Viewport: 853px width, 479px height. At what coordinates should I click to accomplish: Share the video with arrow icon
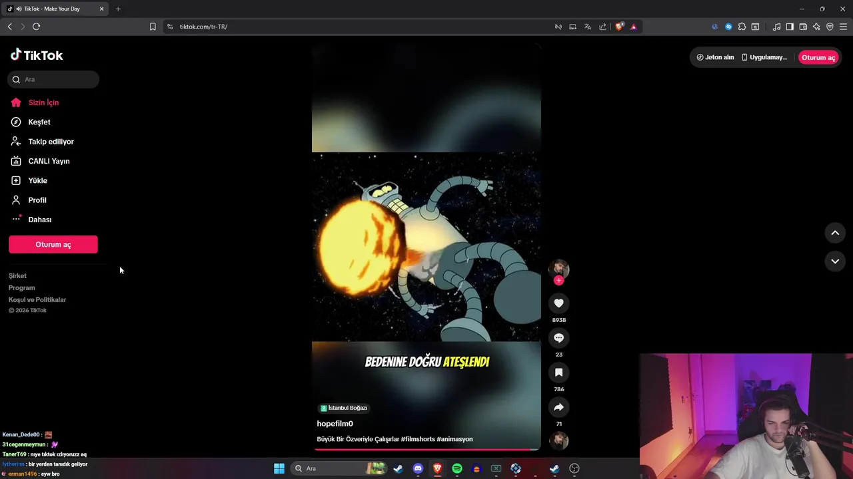pyautogui.click(x=558, y=407)
